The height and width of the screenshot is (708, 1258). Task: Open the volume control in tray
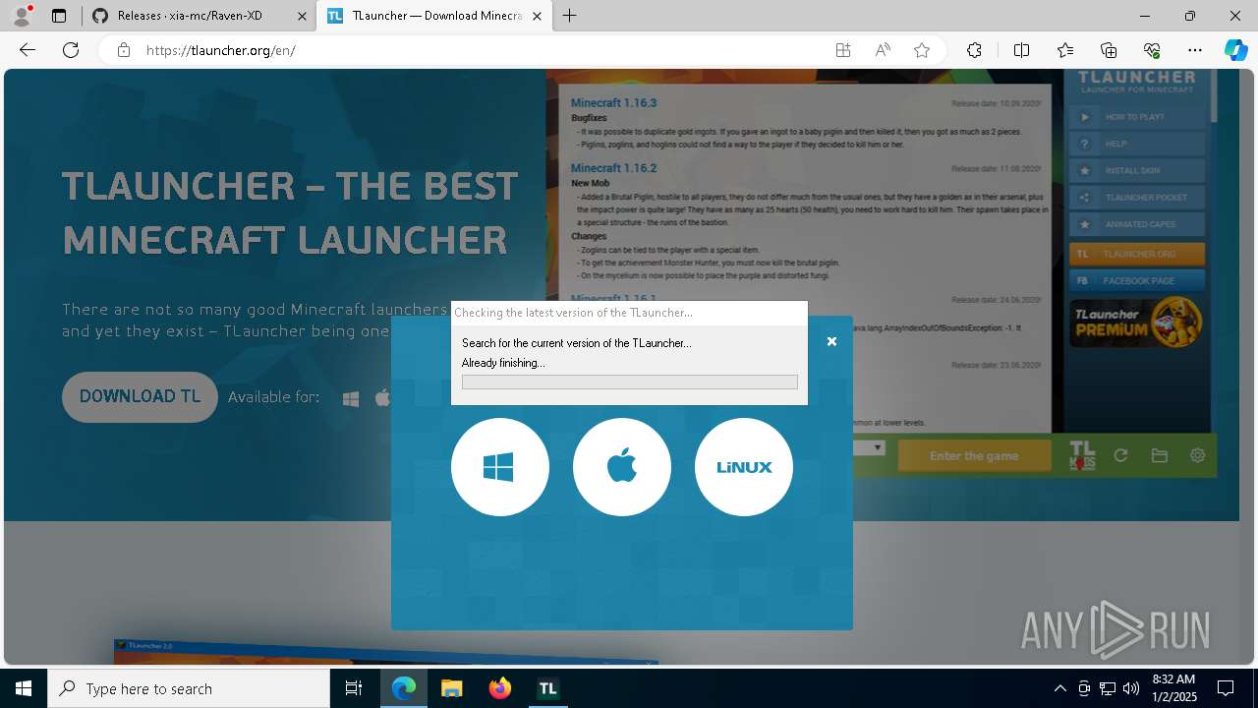(x=1131, y=688)
